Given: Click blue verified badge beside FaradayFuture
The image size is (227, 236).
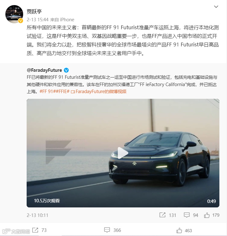Looking at the screenshot, I should click(x=66, y=70).
